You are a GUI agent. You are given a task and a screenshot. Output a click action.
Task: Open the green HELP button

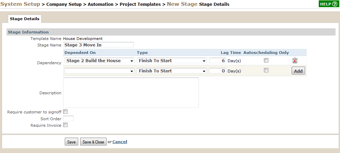pyautogui.click(x=329, y=4)
